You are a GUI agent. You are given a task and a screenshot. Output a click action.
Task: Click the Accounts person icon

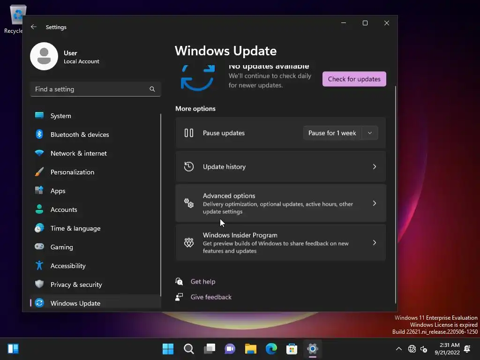coord(39,209)
